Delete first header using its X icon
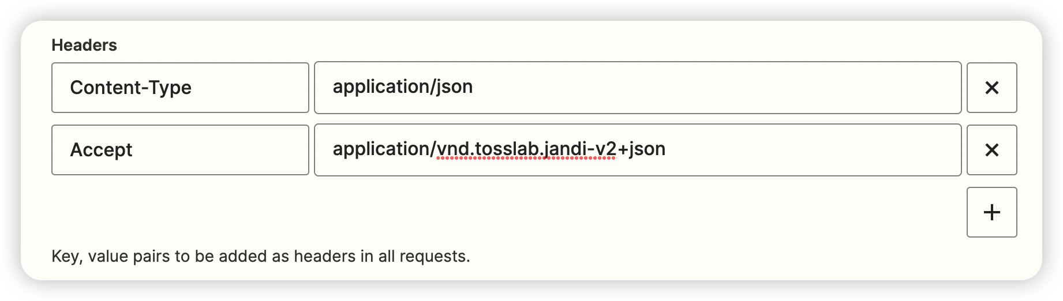Image resolution: width=1063 pixels, height=301 pixels. pos(991,88)
